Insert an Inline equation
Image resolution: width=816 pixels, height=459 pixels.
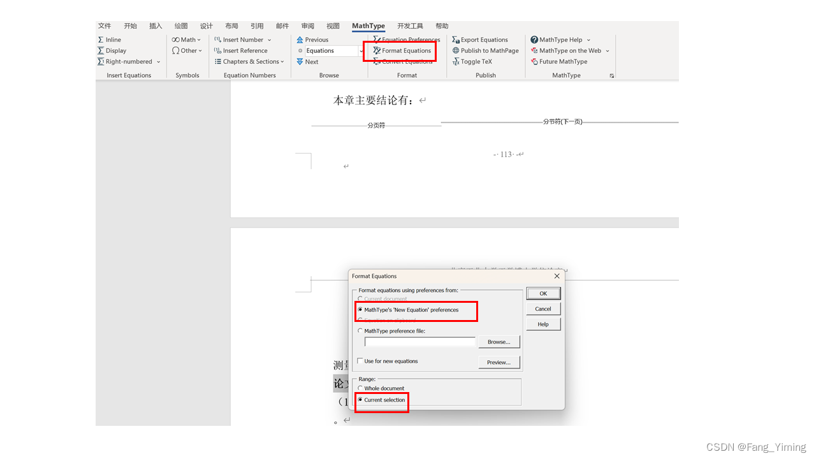point(109,40)
